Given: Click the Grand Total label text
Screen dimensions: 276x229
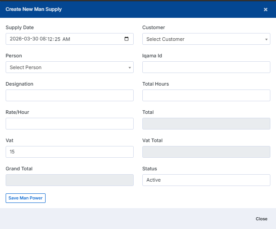Looking at the screenshot, I should 19,169.
